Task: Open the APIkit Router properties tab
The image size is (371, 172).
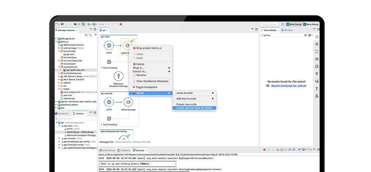Action: 107,150
